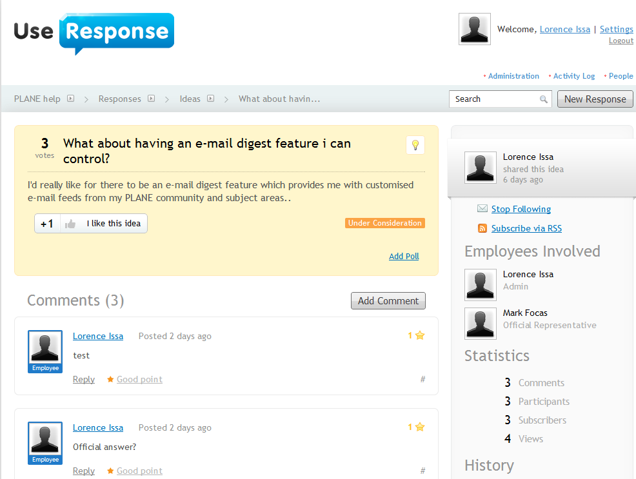
Task: Click the thumbs-up like icon
Action: coord(70,224)
